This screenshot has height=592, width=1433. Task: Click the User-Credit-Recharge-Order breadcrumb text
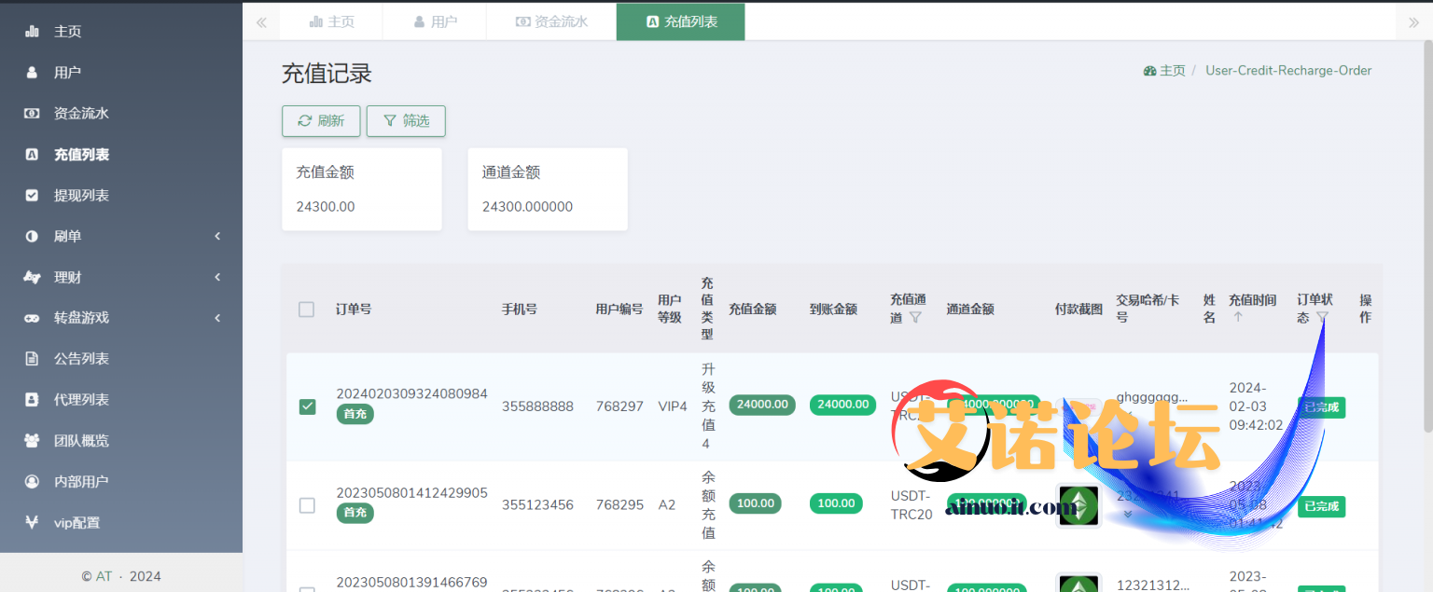(1288, 70)
